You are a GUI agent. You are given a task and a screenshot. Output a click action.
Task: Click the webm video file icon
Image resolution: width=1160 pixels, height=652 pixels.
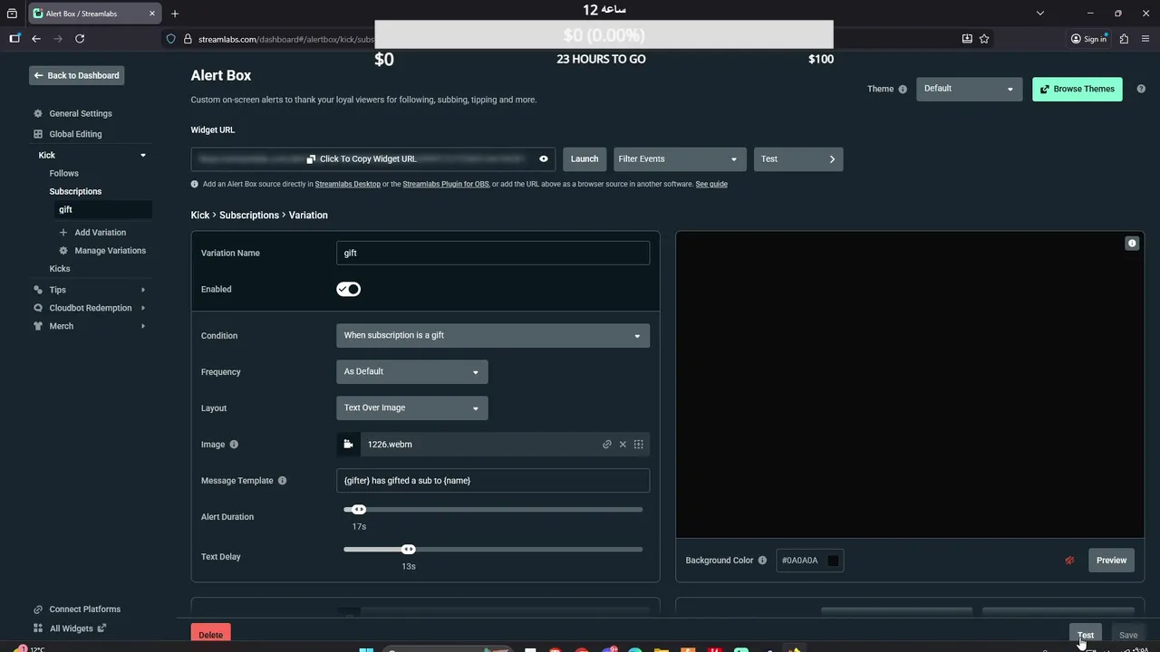(x=348, y=444)
